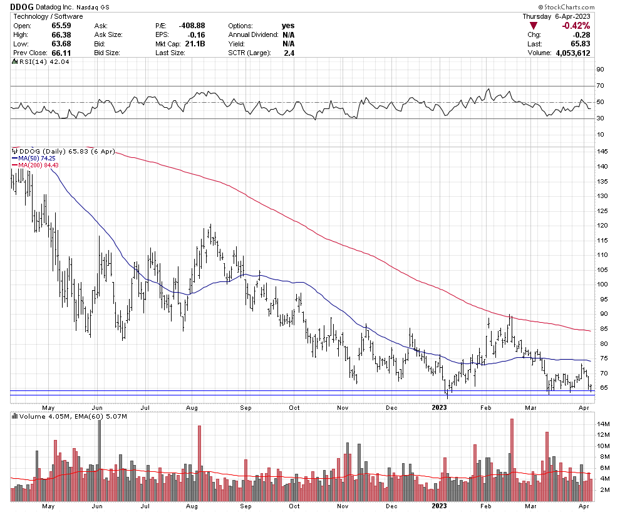Click the Chg value -0.28

[x=581, y=35]
